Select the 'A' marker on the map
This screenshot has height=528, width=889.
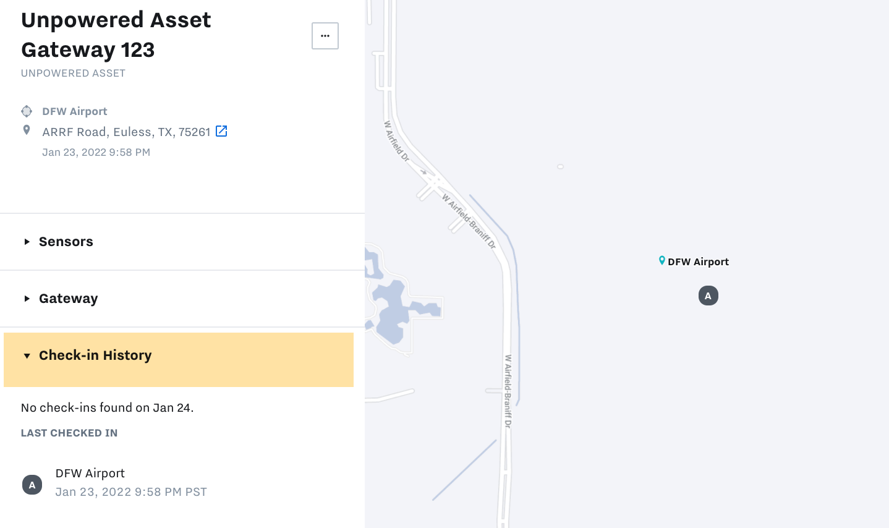pos(708,296)
